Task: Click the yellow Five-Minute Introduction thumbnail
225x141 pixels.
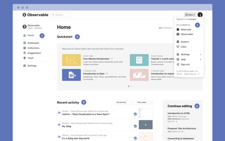Action: pyautogui.click(x=71, y=60)
